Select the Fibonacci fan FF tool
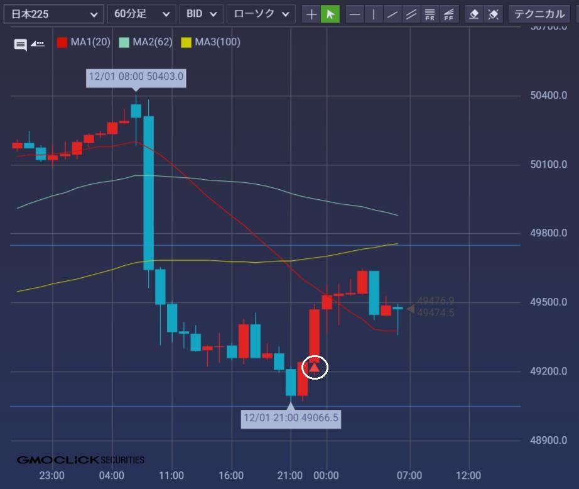Viewport: 579px width, 489px height. tap(449, 14)
